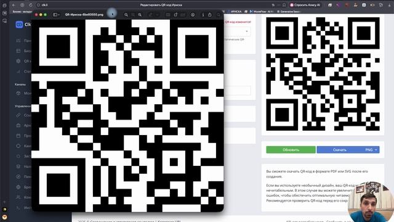The width and height of the screenshot is (394, 222).
Task: Click the green Обновить button
Action: [291, 150]
